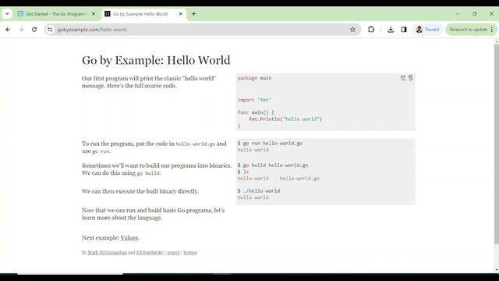This screenshot has height=281, width=499.
Task: Click Relaunch to update button
Action: pyautogui.click(x=468, y=30)
